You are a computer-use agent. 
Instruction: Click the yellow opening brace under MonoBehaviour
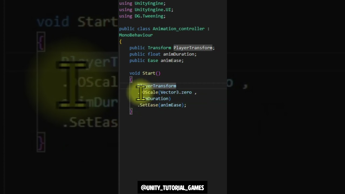point(120,41)
